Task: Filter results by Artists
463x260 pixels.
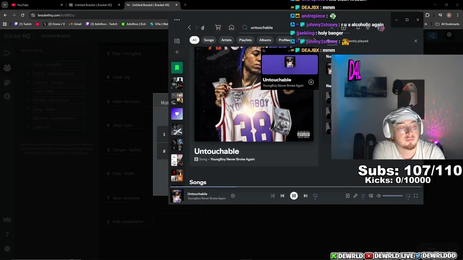Action: [x=226, y=40]
